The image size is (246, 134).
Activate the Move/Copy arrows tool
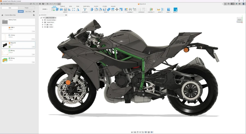pos(117,10)
